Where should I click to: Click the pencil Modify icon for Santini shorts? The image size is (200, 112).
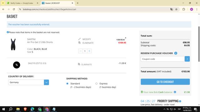click(79, 39)
